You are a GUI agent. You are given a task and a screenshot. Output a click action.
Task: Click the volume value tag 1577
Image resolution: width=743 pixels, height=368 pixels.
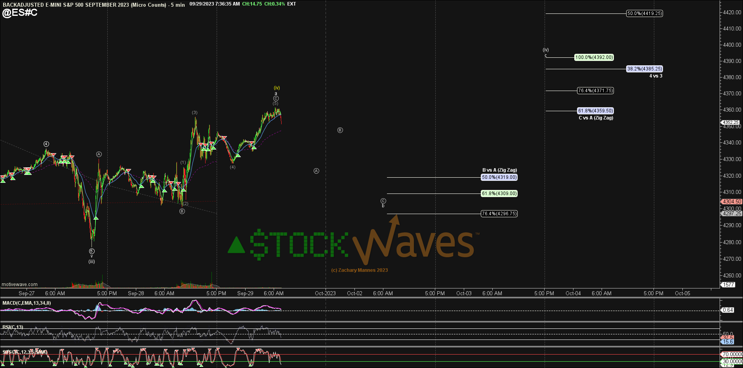(728, 285)
